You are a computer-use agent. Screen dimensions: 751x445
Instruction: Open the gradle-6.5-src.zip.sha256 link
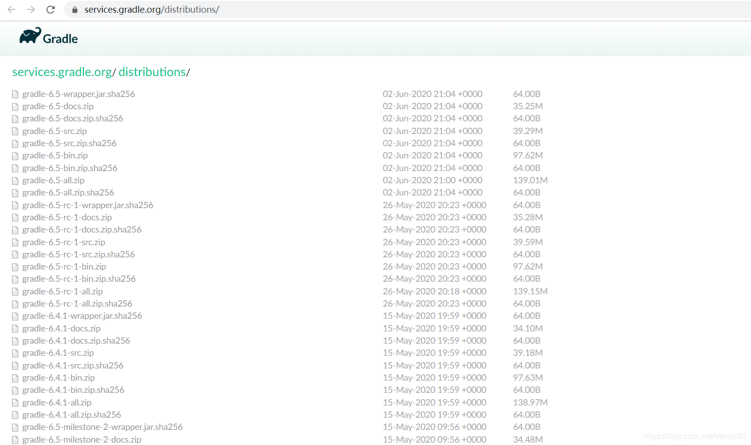(69, 143)
